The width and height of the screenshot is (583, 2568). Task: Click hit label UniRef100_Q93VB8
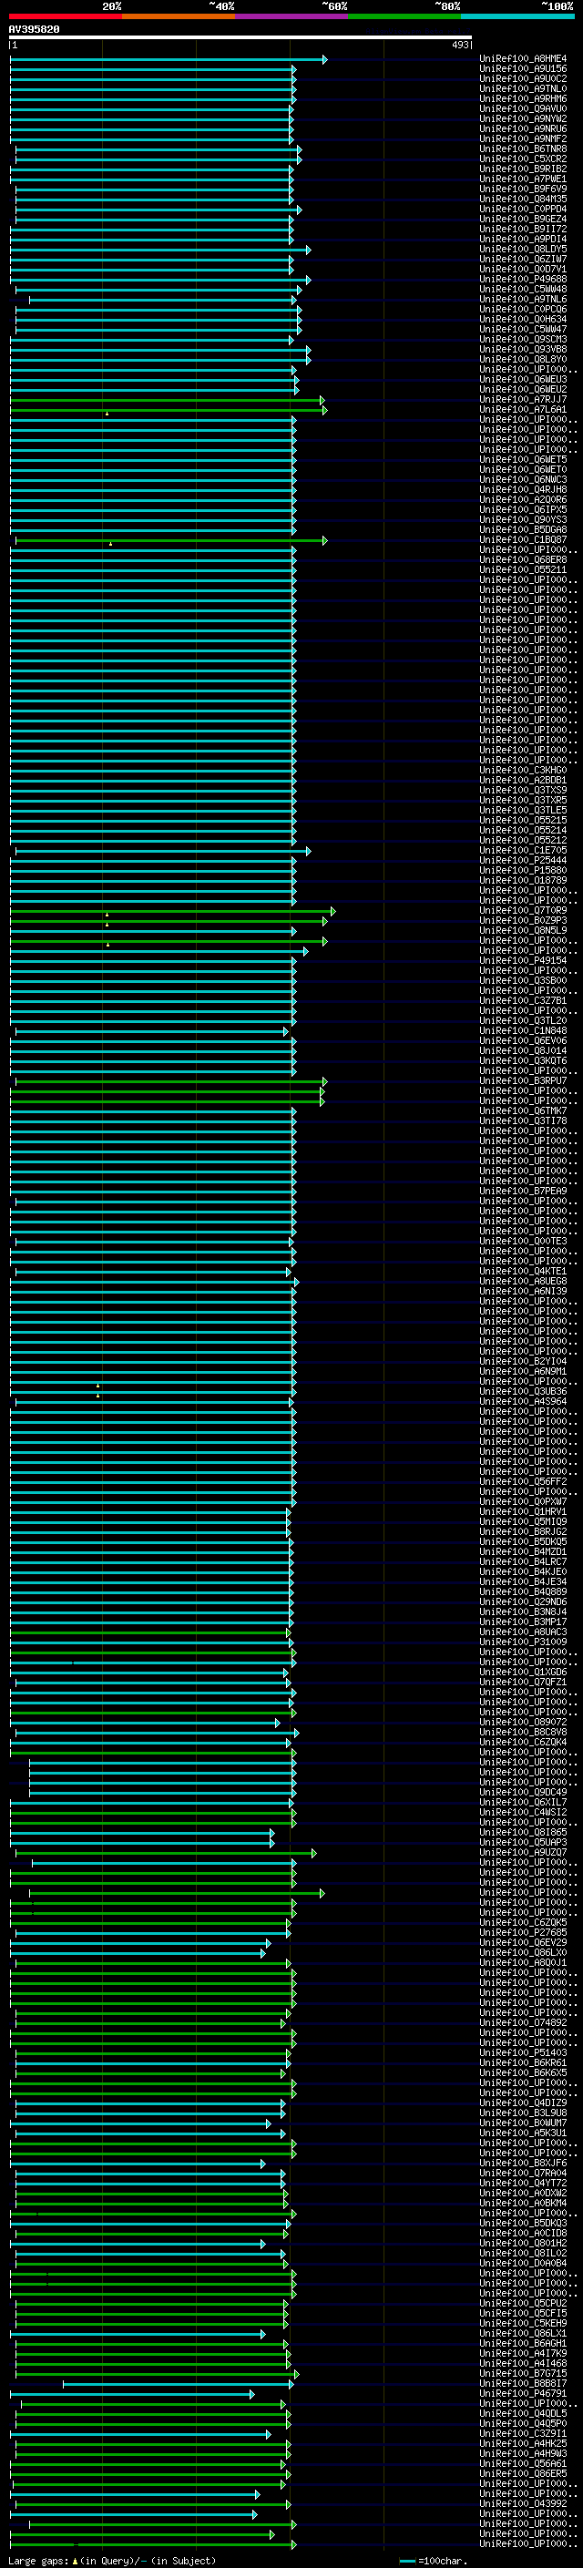pos(523,349)
